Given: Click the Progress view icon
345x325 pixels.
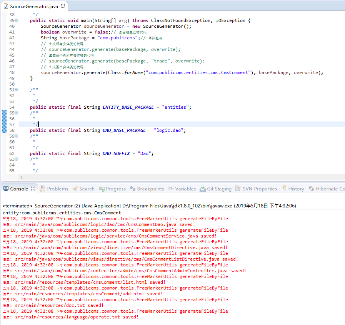Looking at the screenshot, I should [x=102, y=189].
